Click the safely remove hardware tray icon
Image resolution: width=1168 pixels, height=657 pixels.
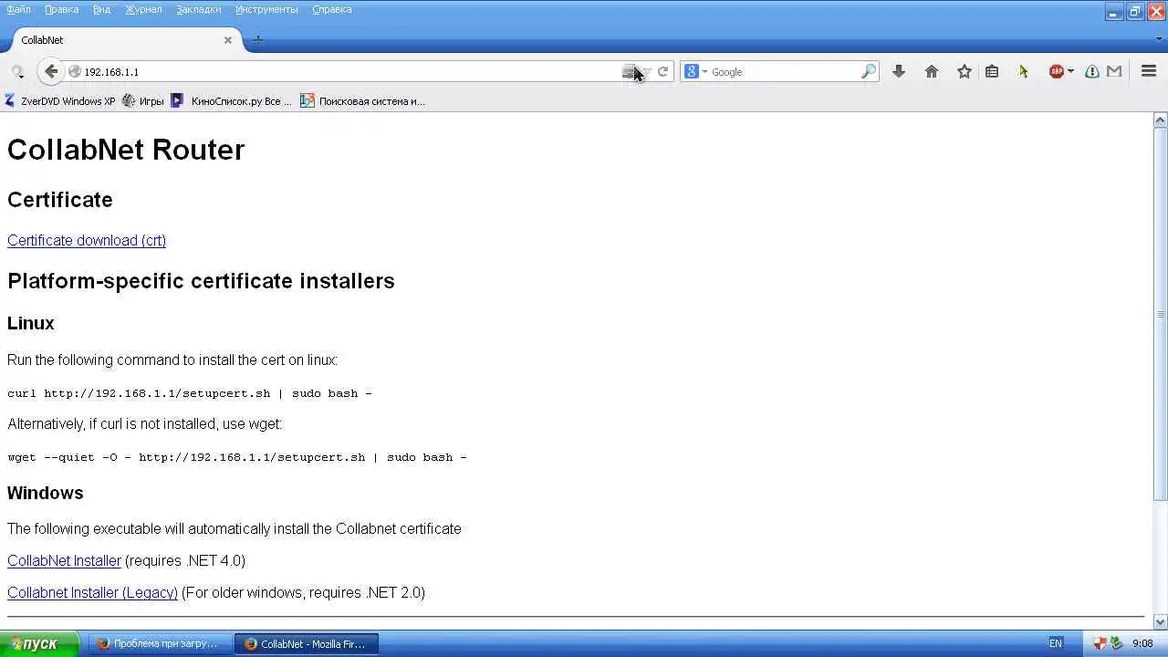[1116, 643]
